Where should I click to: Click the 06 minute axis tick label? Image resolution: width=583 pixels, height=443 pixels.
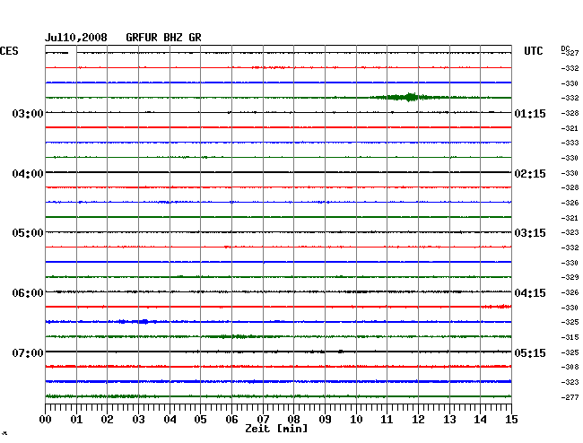[x=231, y=419]
